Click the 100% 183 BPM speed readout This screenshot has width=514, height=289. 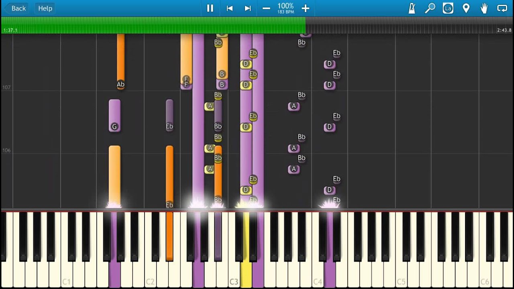tap(286, 8)
